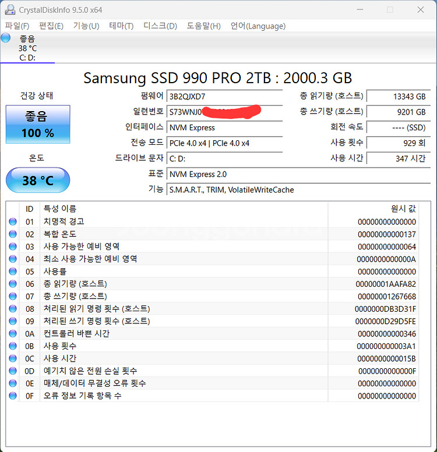The image size is (437, 452).
Task: Click status orb for 09 처리된 쓰기 명령 횟수
Action: pos(13,321)
